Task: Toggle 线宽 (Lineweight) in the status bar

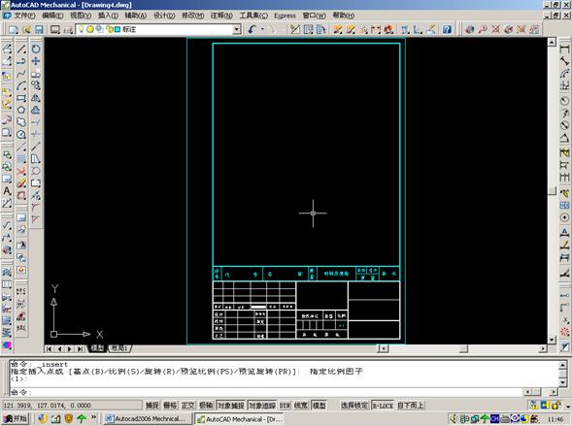Action: tap(301, 406)
